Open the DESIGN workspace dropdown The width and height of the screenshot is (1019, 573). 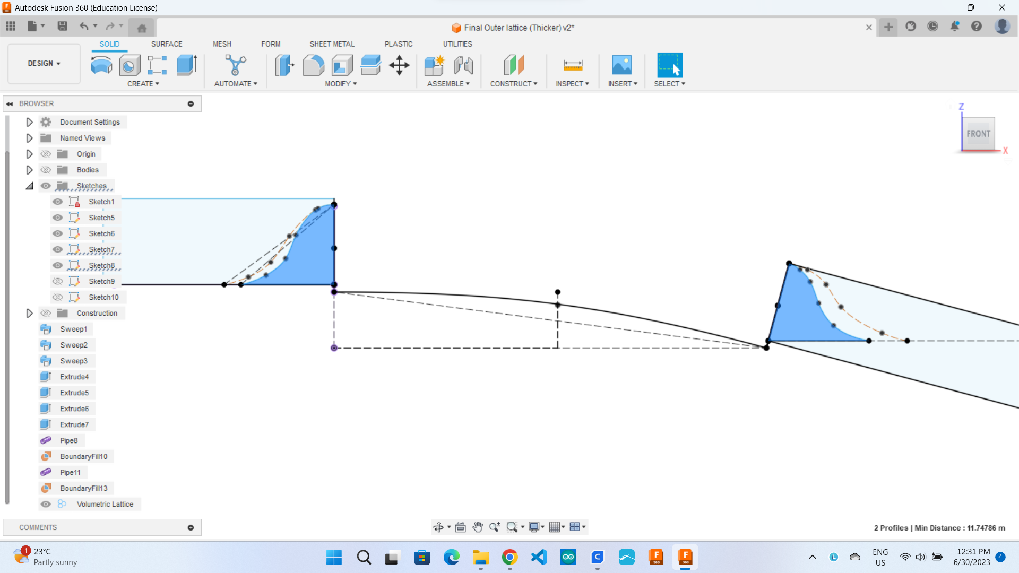point(44,63)
